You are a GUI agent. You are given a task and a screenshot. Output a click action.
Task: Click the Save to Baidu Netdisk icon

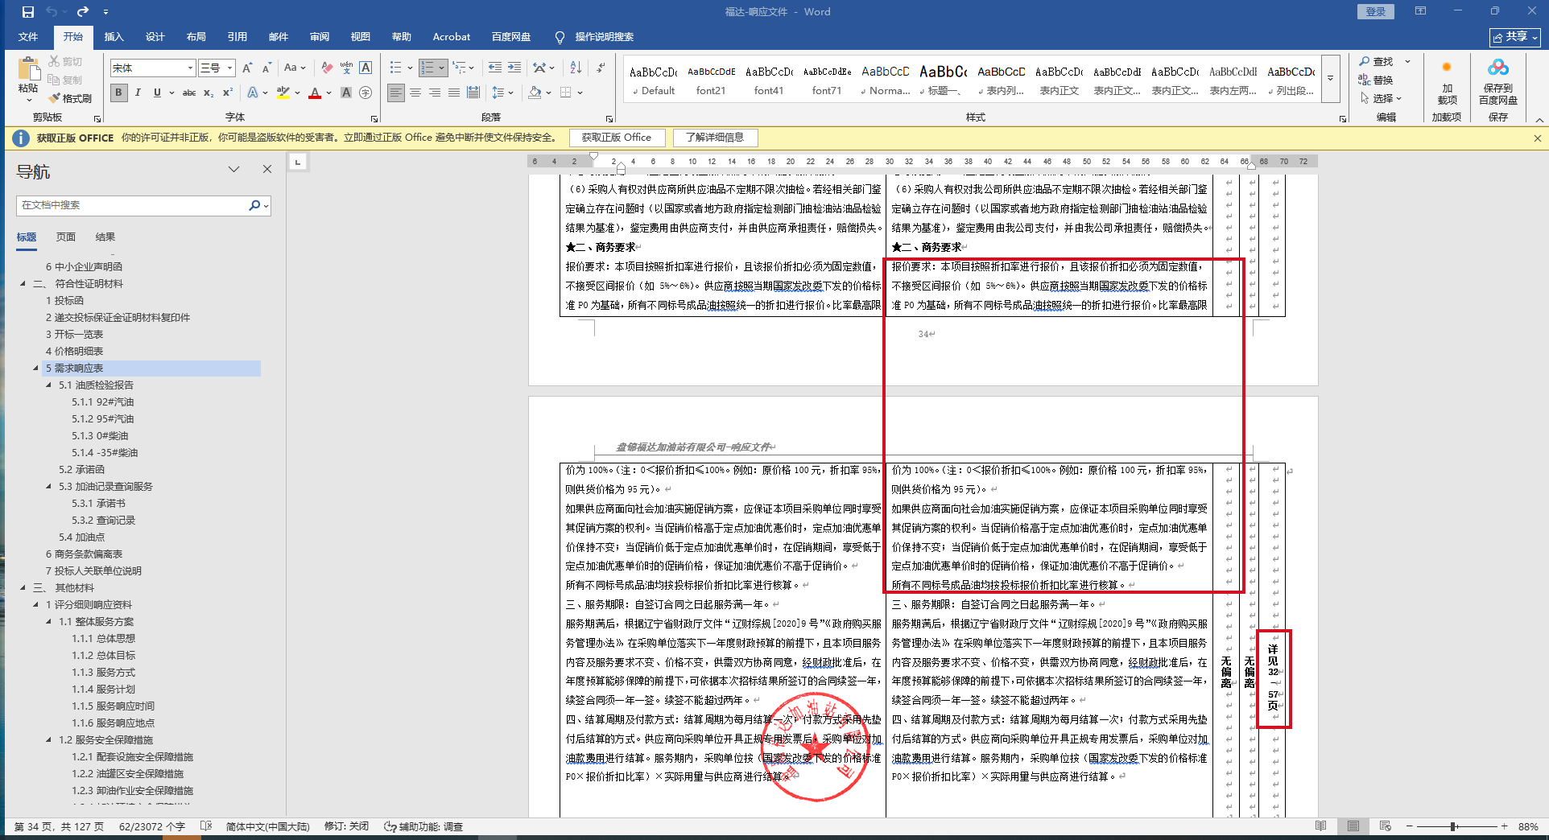[x=1497, y=80]
